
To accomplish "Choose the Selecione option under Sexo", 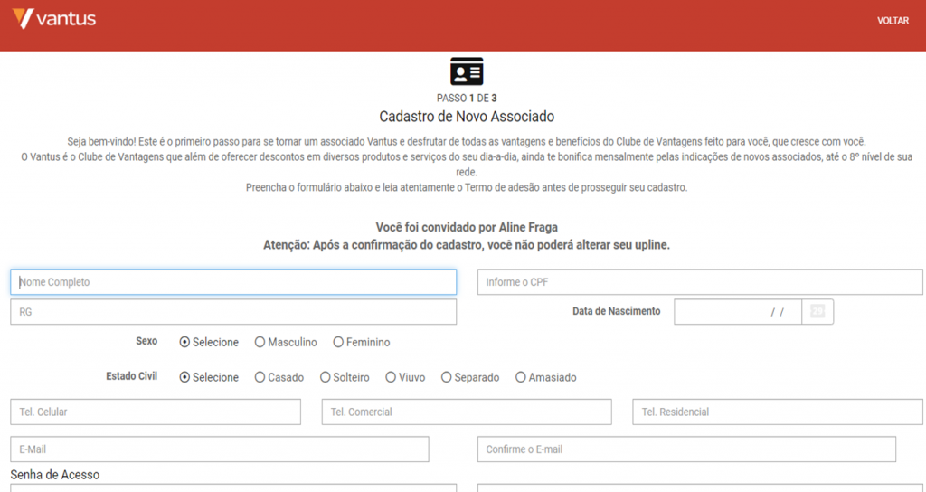I will [x=185, y=343].
